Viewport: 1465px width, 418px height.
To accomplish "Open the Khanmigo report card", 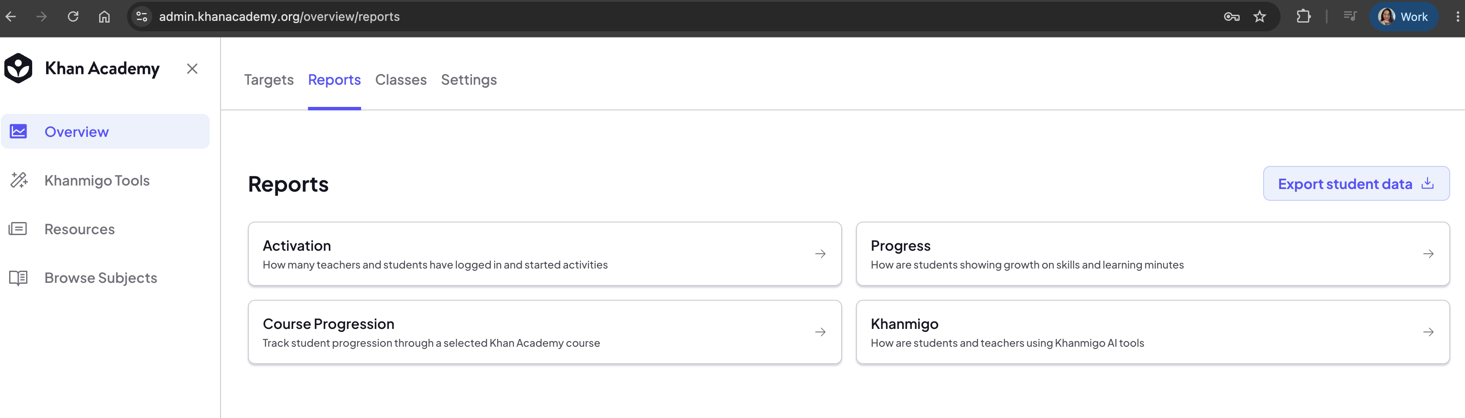I will [x=1153, y=332].
